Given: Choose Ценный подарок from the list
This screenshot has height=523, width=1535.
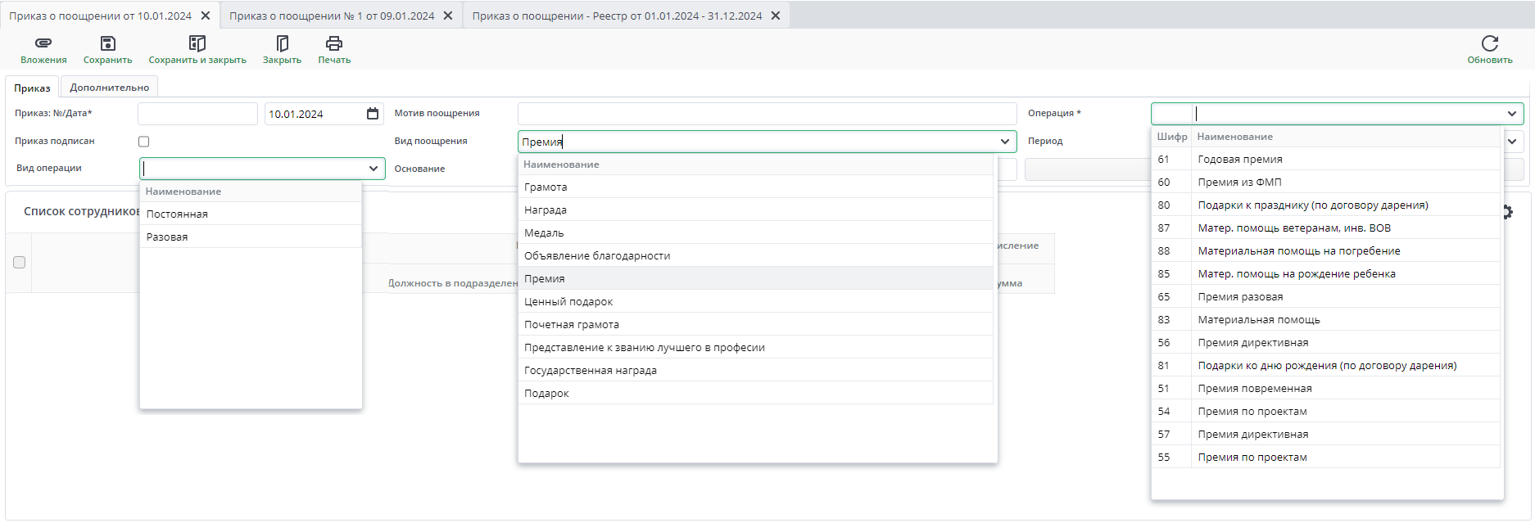Looking at the screenshot, I should pos(568,302).
